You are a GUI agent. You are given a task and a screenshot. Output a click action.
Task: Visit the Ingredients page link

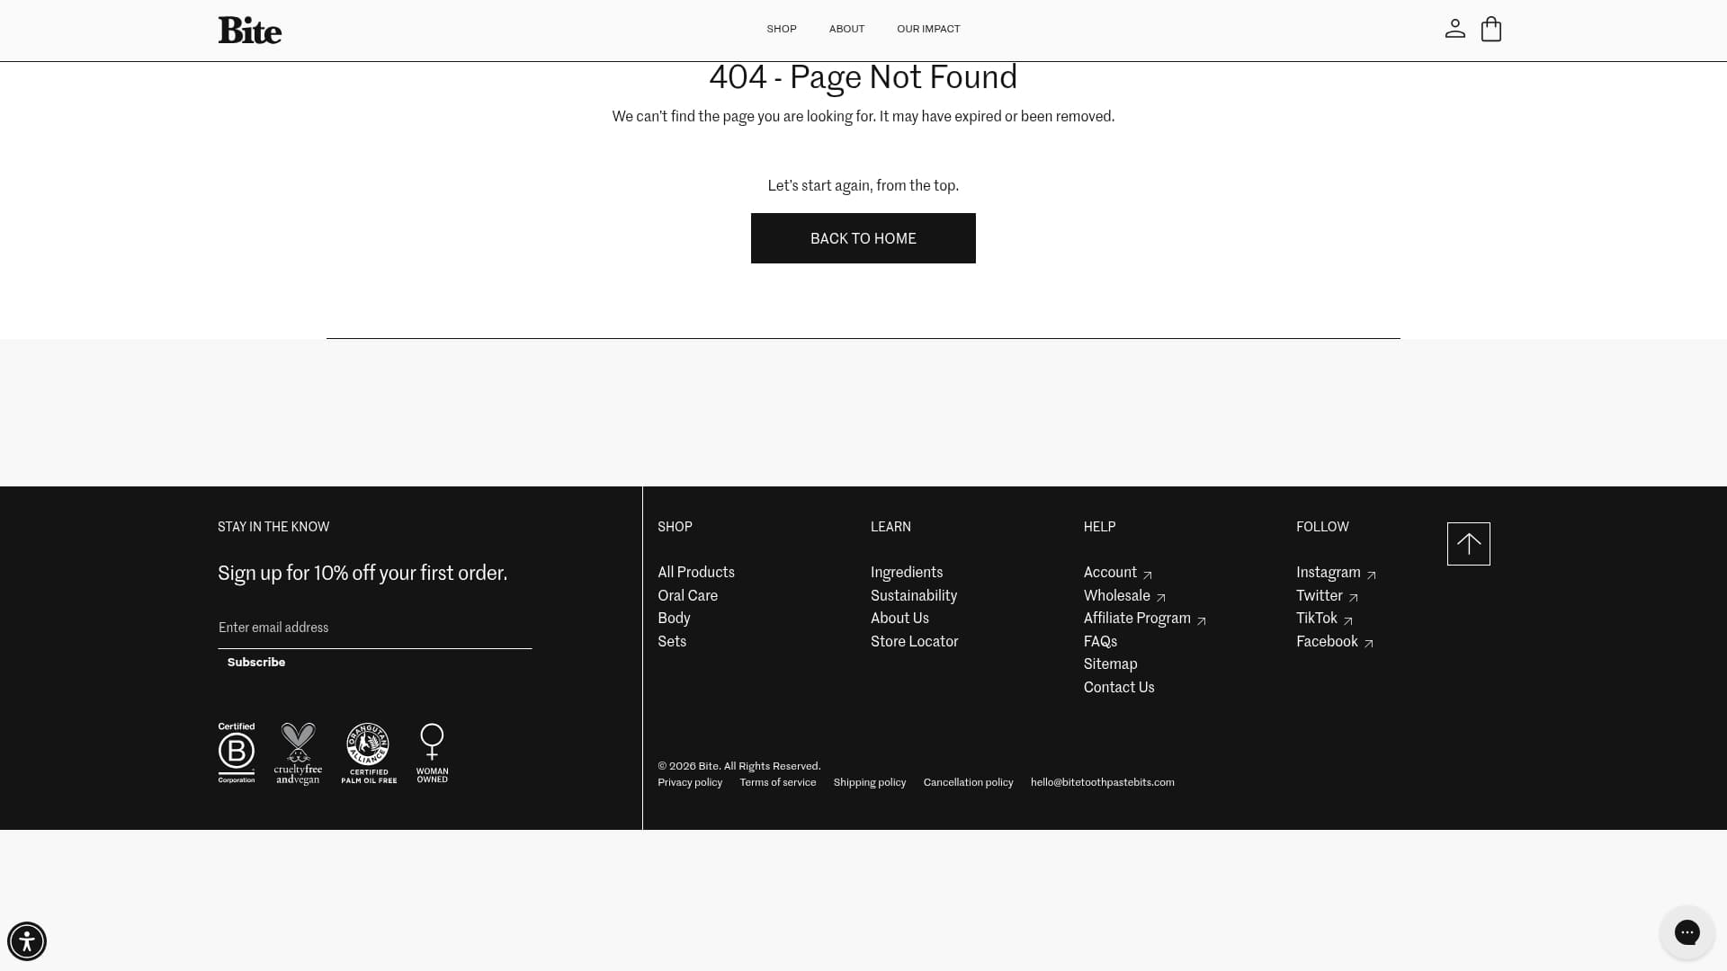point(907,573)
